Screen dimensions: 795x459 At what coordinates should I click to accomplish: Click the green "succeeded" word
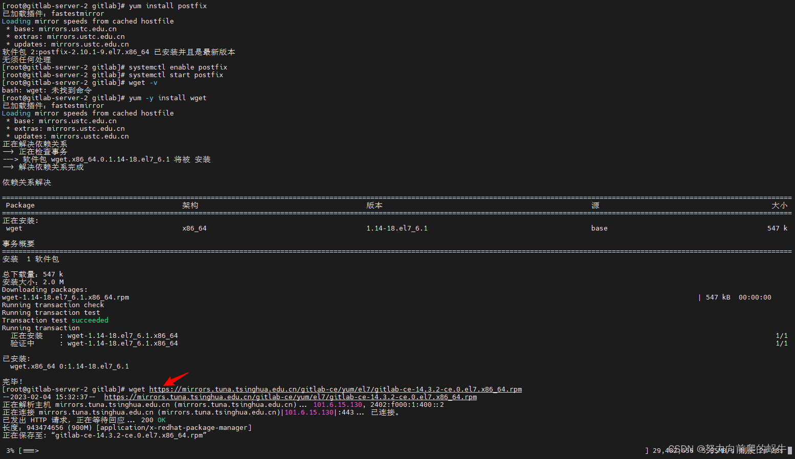click(x=90, y=320)
